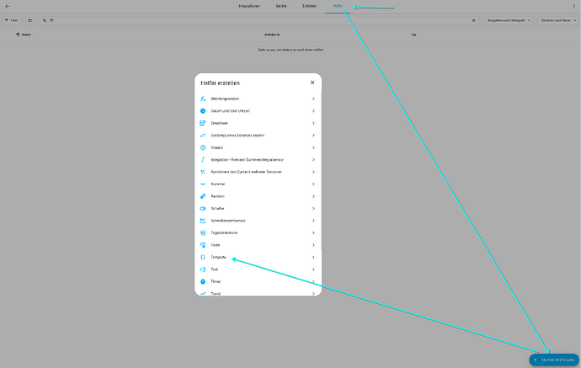The image size is (581, 368).
Task: Switch to the Entitäten tab
Action: [310, 7]
